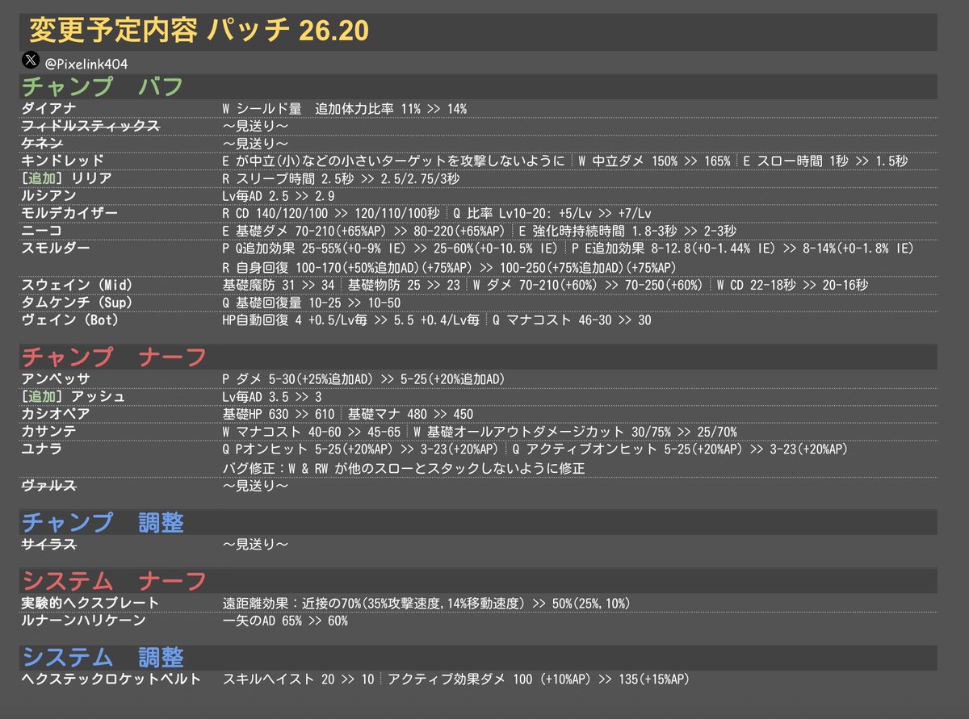This screenshot has height=719, width=969.
Task: Click the システム 調整 section header
Action: coord(103,657)
